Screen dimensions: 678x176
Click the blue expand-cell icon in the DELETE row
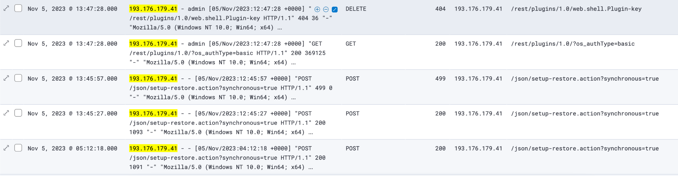[x=335, y=9]
